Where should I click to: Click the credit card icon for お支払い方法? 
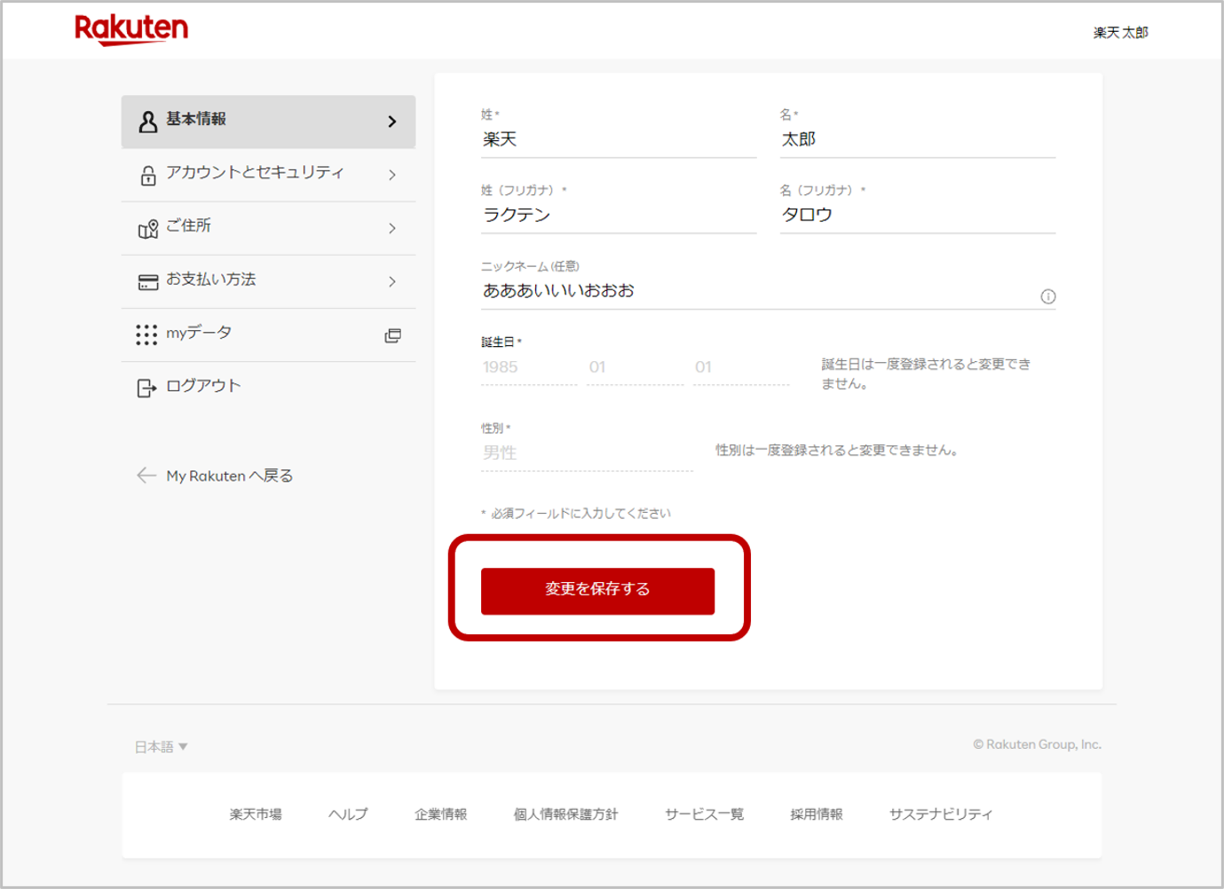tap(147, 282)
